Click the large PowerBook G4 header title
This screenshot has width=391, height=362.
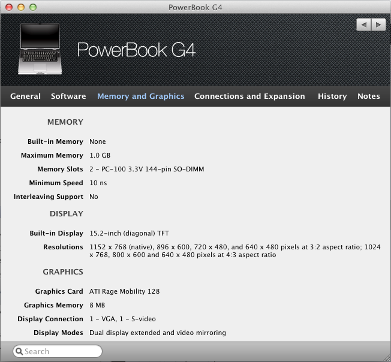tap(136, 50)
